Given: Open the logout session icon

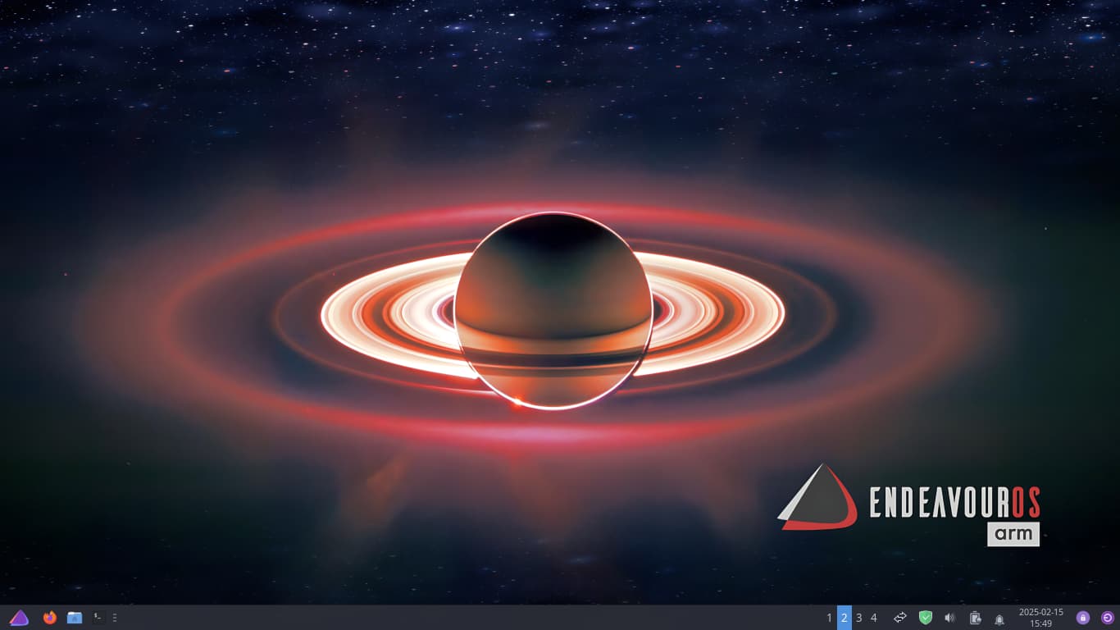Looking at the screenshot, I should click(x=1108, y=618).
